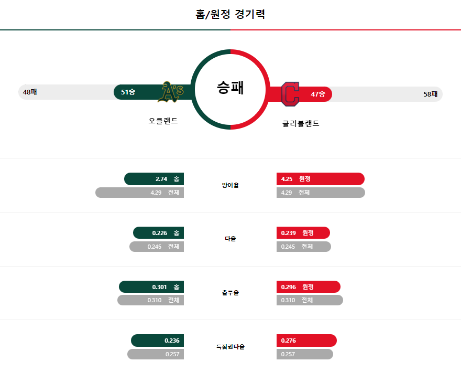Select the 0.226 홈 batting average bar
This screenshot has width=461, height=372.
pos(158,232)
